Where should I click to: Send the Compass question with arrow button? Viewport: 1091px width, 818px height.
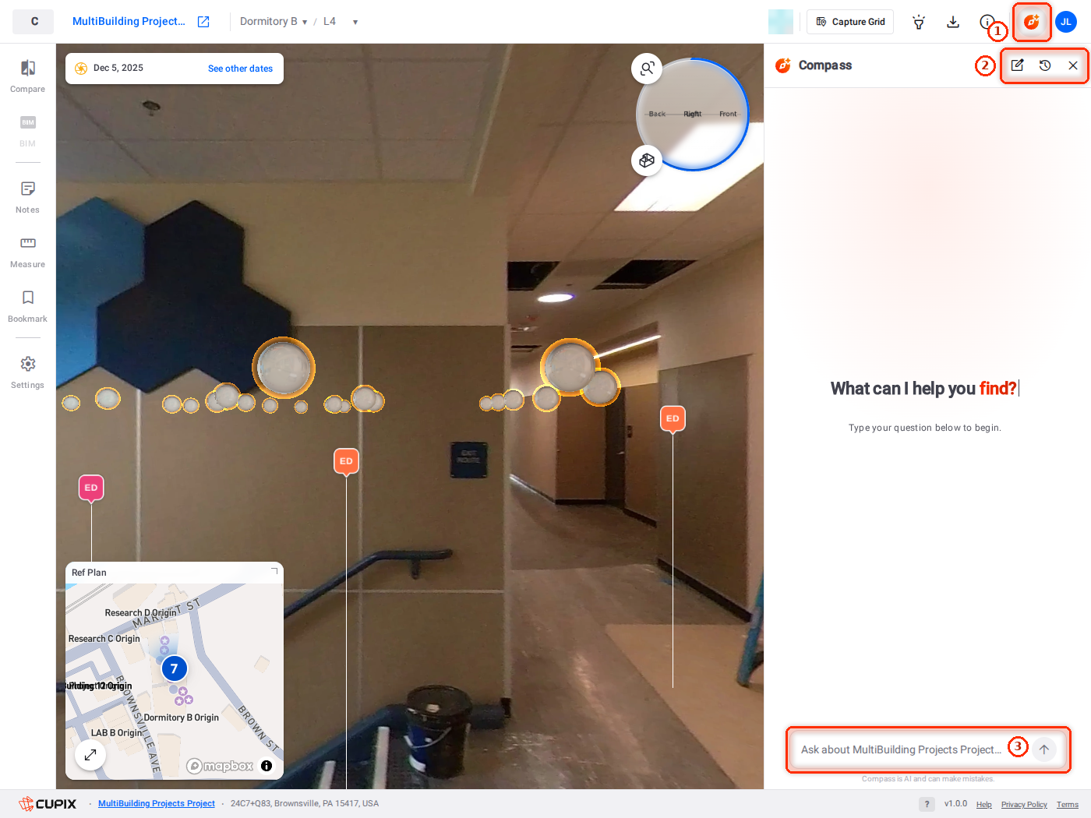click(1044, 749)
